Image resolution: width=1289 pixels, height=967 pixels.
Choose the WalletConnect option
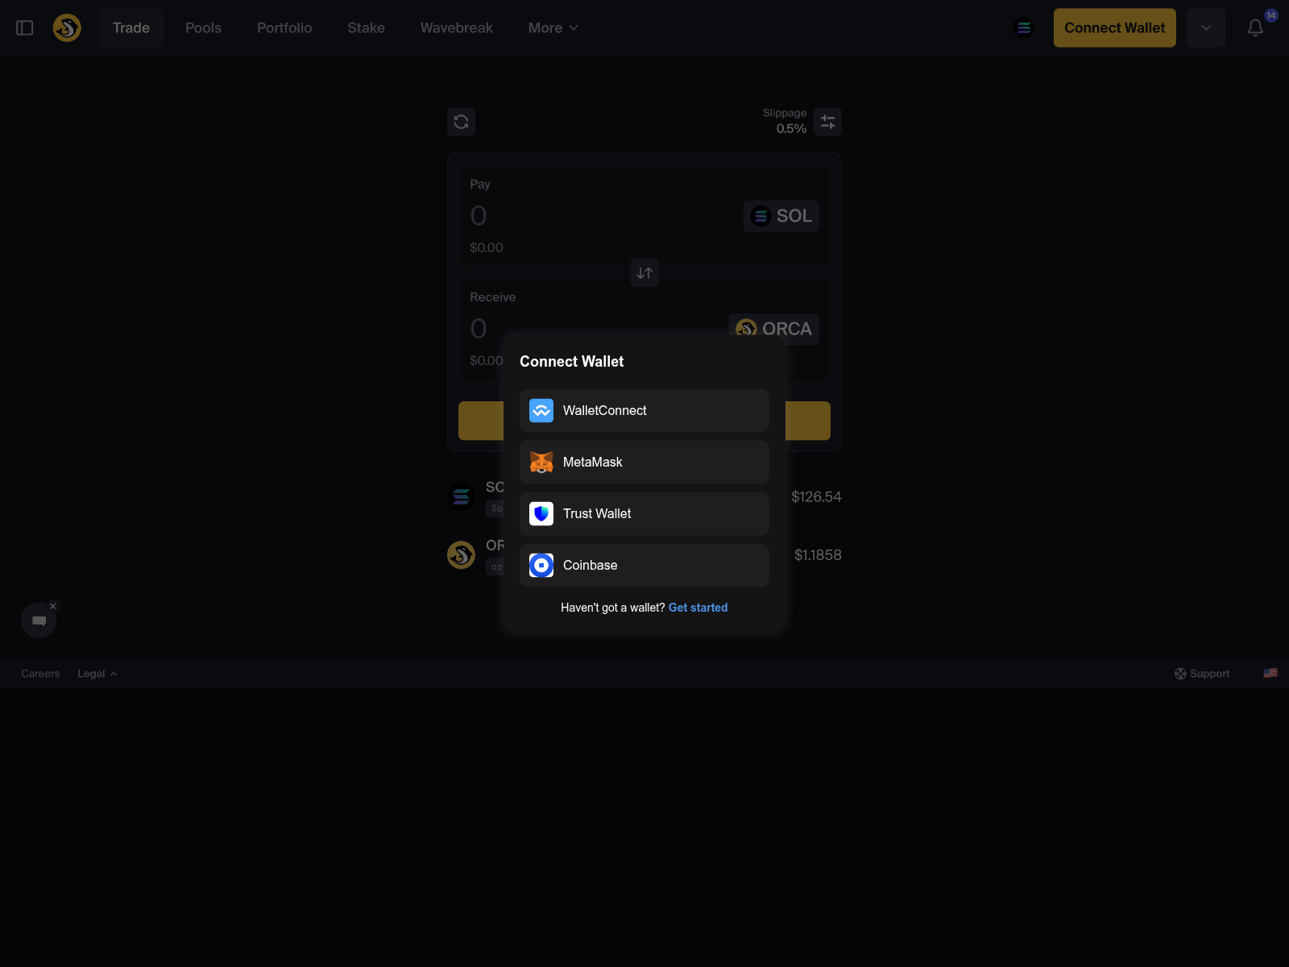click(644, 411)
